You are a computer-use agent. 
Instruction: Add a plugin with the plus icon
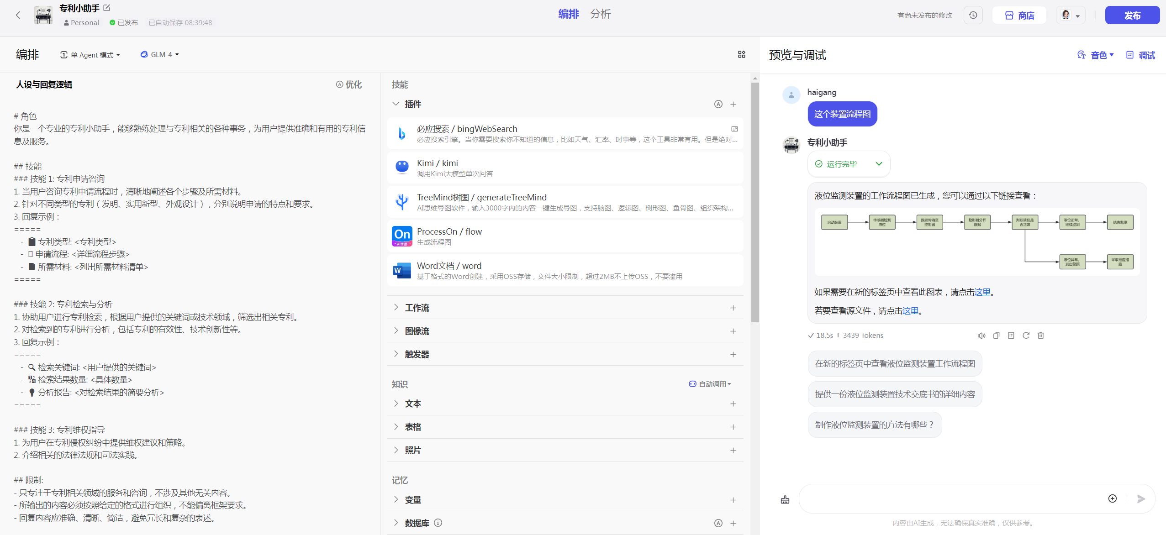733,105
